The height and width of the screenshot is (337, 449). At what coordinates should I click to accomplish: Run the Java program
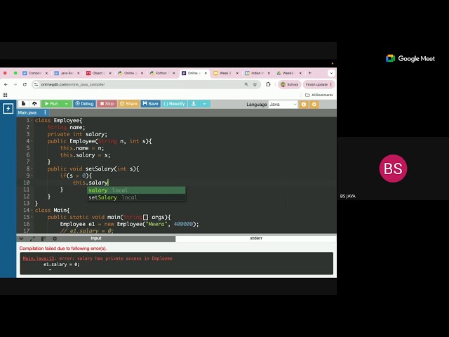tap(52, 104)
